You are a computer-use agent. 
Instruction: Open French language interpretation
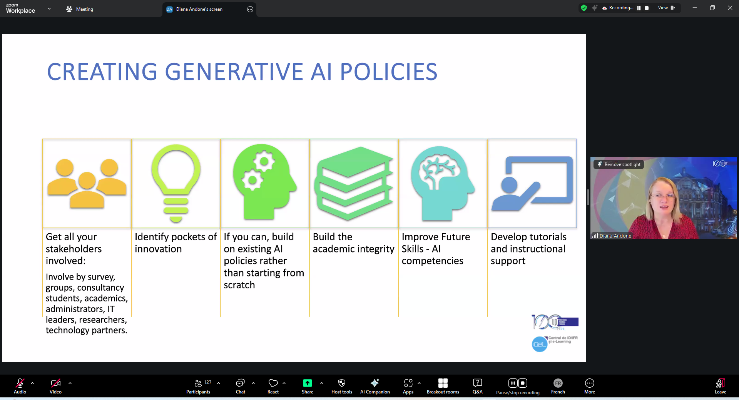558,386
